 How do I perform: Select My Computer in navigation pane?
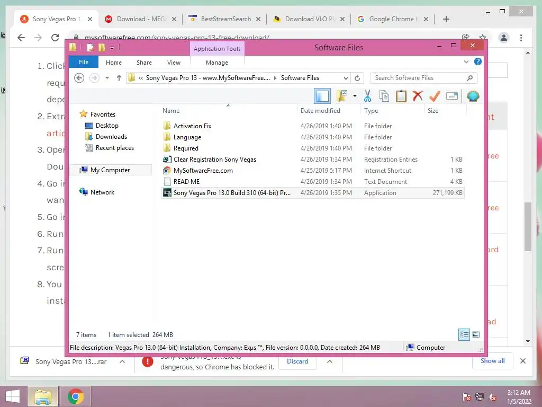click(110, 170)
